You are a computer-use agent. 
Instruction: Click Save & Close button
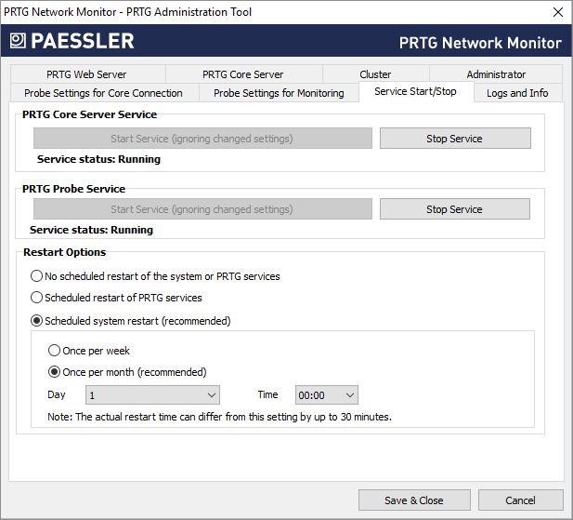click(414, 500)
